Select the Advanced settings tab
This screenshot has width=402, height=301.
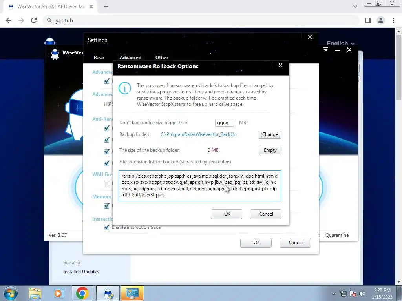tap(130, 58)
